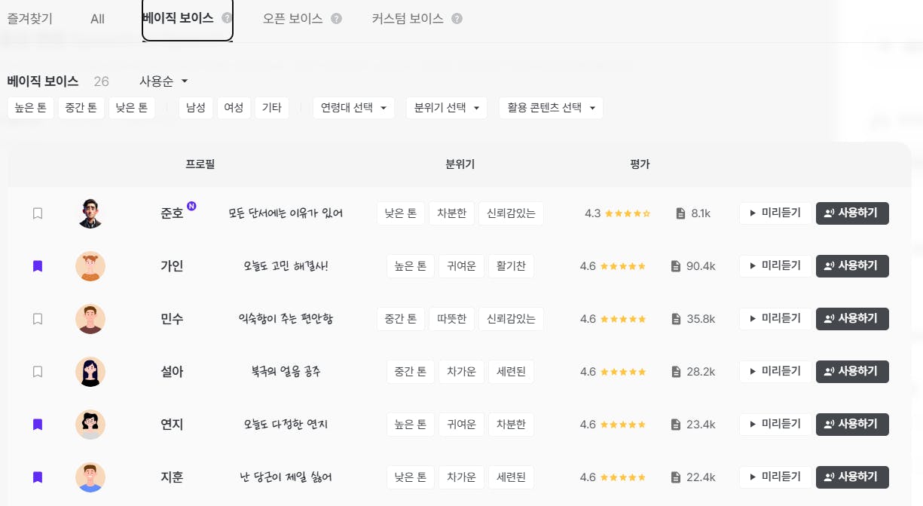
Task: Click 설아's avatar image
Action: point(90,372)
